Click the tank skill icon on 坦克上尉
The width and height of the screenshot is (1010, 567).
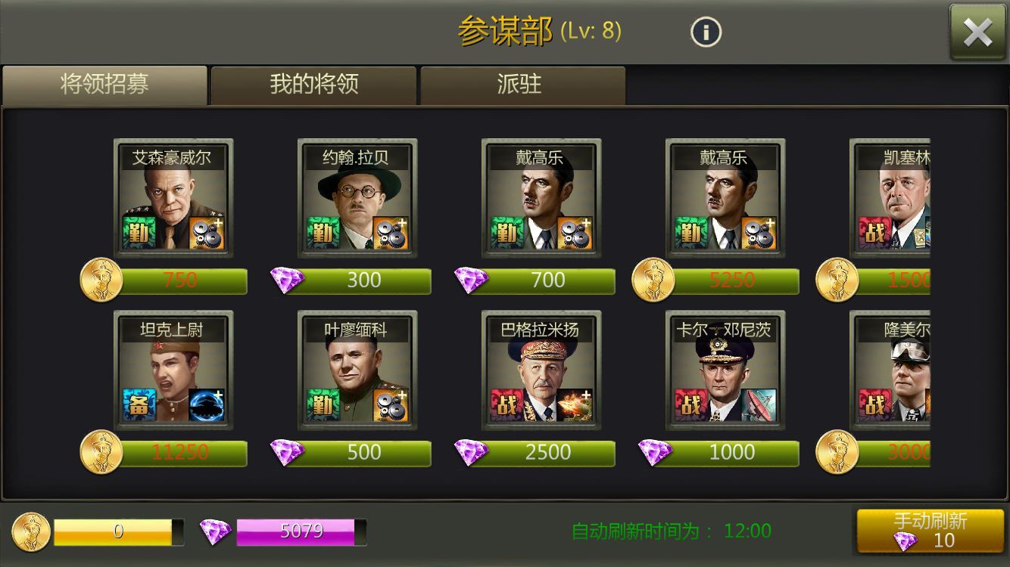click(x=207, y=404)
